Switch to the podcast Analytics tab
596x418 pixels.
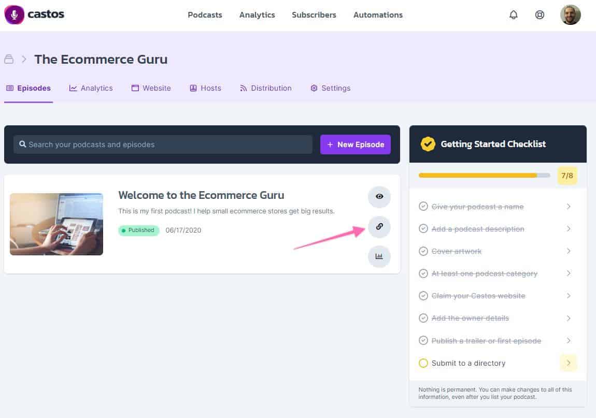pyautogui.click(x=91, y=88)
